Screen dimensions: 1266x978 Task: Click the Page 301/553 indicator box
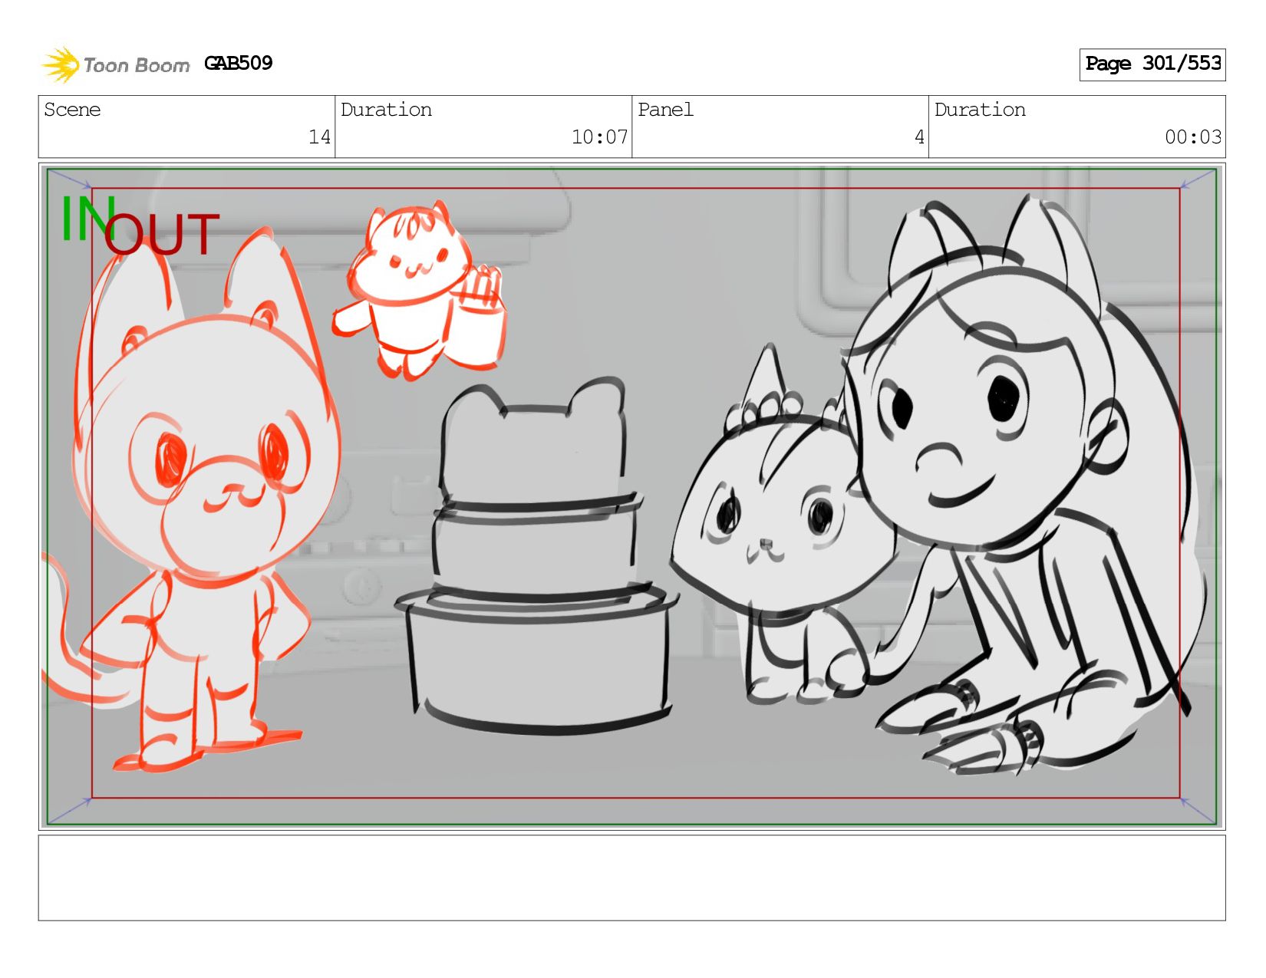click(x=1152, y=64)
